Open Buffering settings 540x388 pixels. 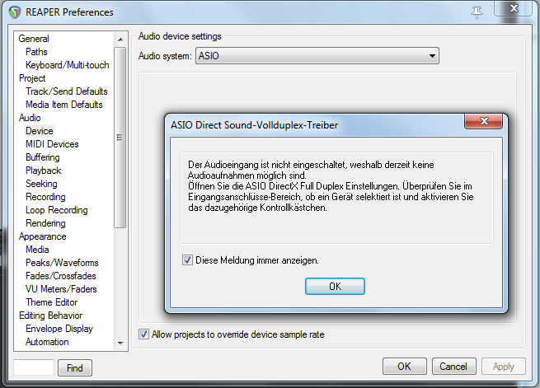43,157
